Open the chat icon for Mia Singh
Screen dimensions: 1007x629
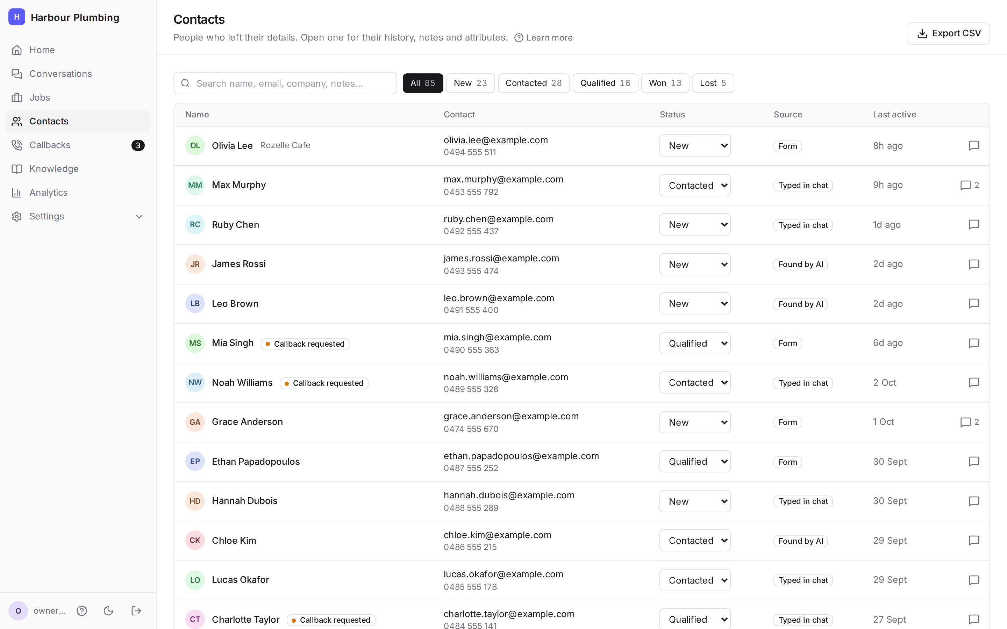point(974,343)
